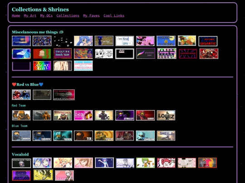Click the "Red Team" subheading text

click(x=19, y=105)
